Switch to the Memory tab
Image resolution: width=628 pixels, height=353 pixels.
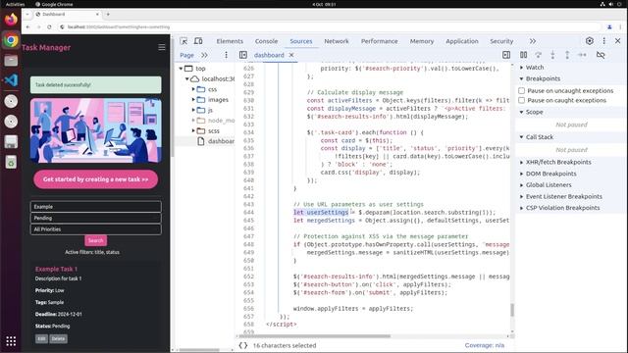point(422,41)
